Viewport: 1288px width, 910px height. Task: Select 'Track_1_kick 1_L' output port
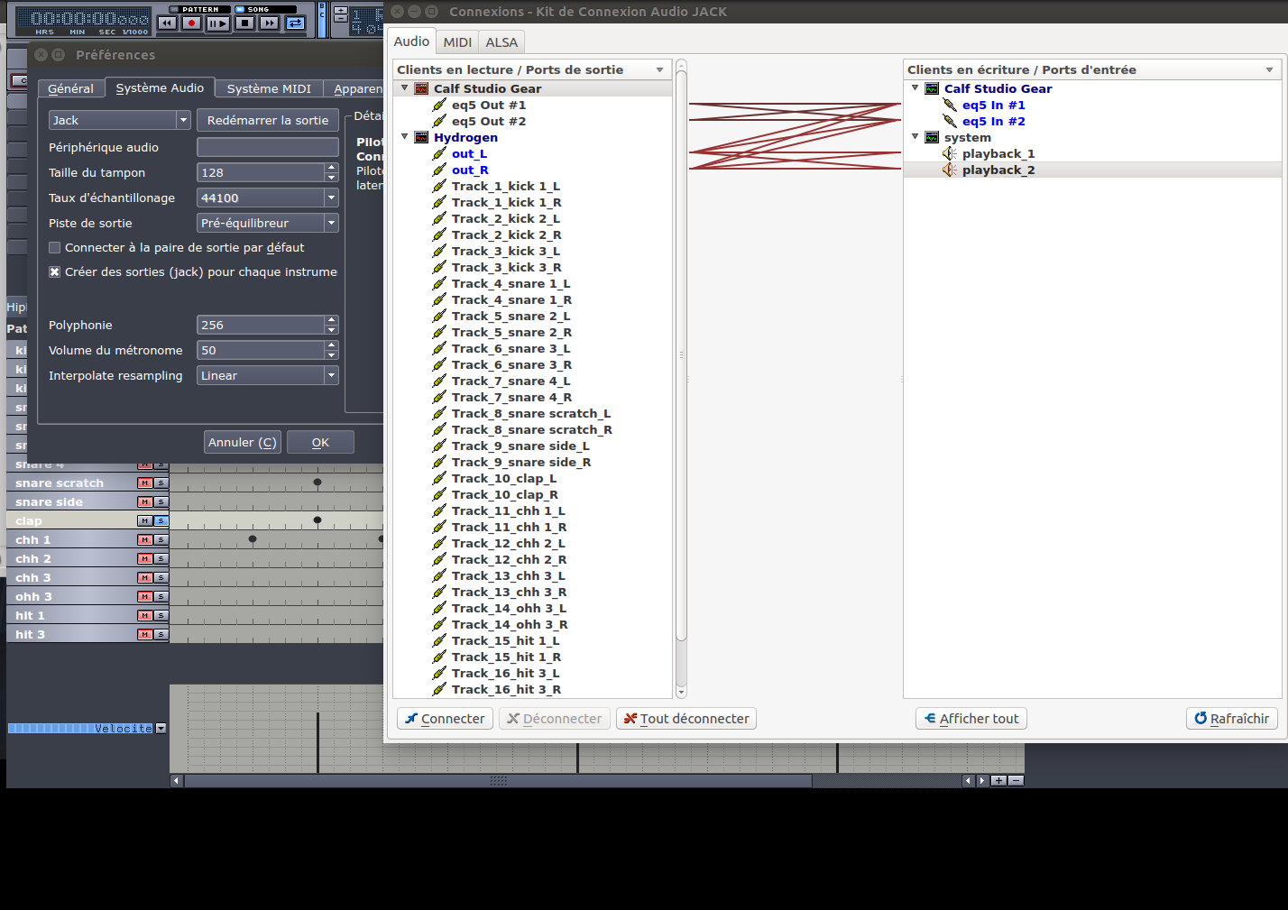(506, 186)
